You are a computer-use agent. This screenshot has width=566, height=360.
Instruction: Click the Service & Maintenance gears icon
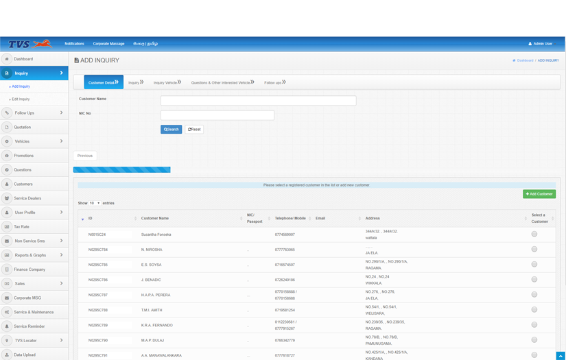(6, 312)
